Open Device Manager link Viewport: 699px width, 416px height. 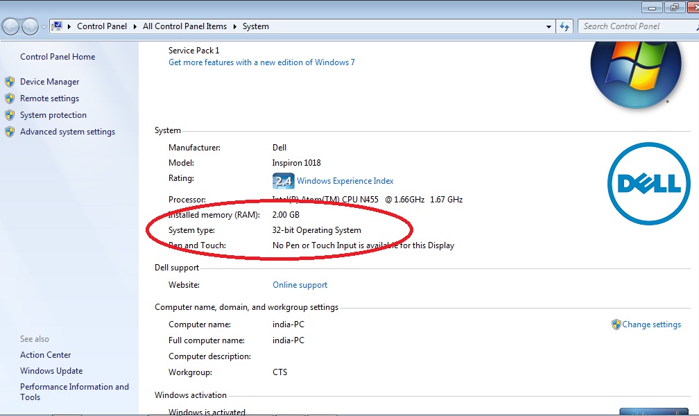[49, 82]
